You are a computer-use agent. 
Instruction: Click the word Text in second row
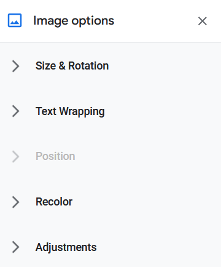coord(46,111)
